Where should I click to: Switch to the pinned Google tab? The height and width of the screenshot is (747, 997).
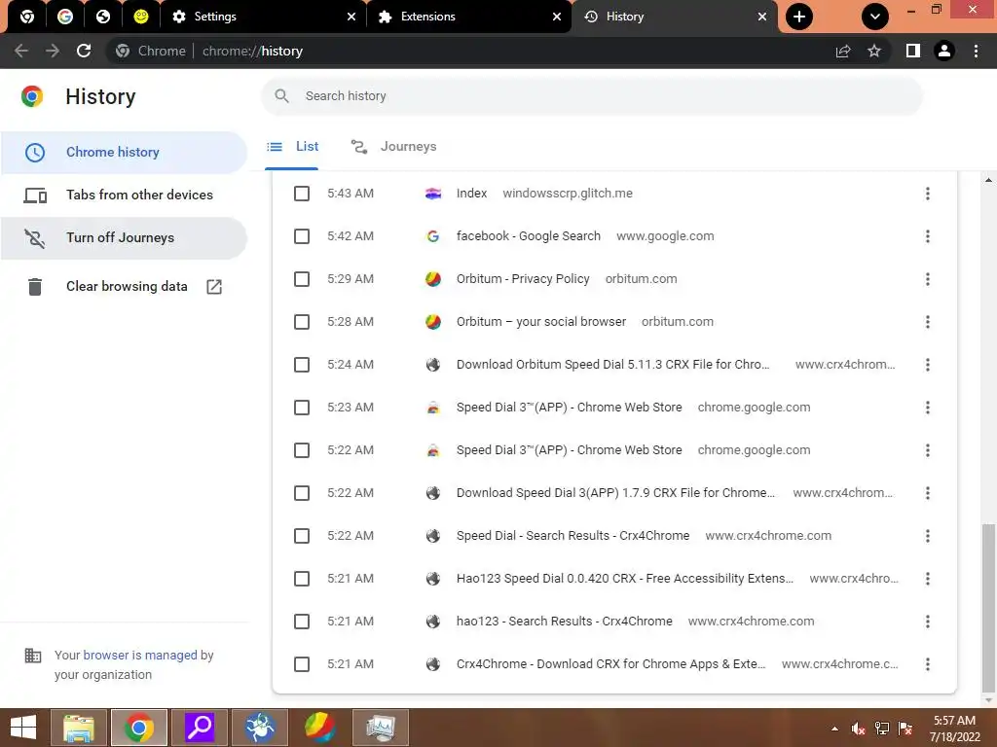coord(65,17)
